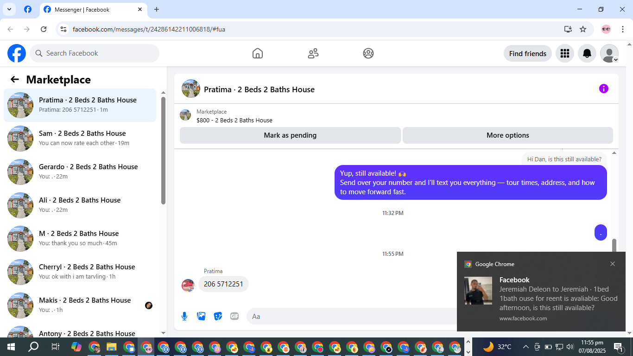The height and width of the screenshot is (356, 633).
Task: Open M 2 Beds 2 Baths conversation
Action: (x=80, y=239)
